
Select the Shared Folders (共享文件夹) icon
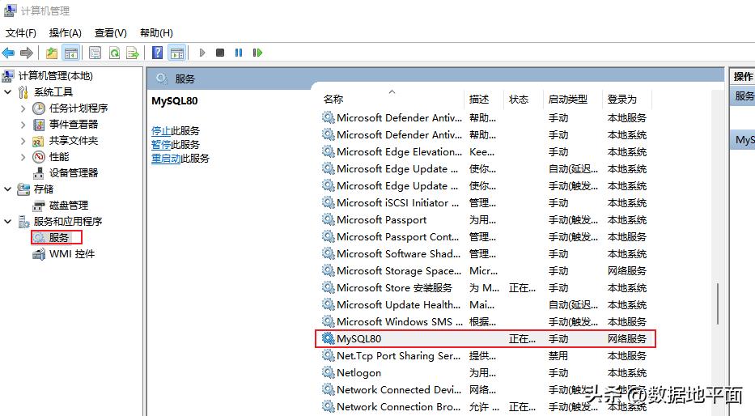[x=38, y=141]
